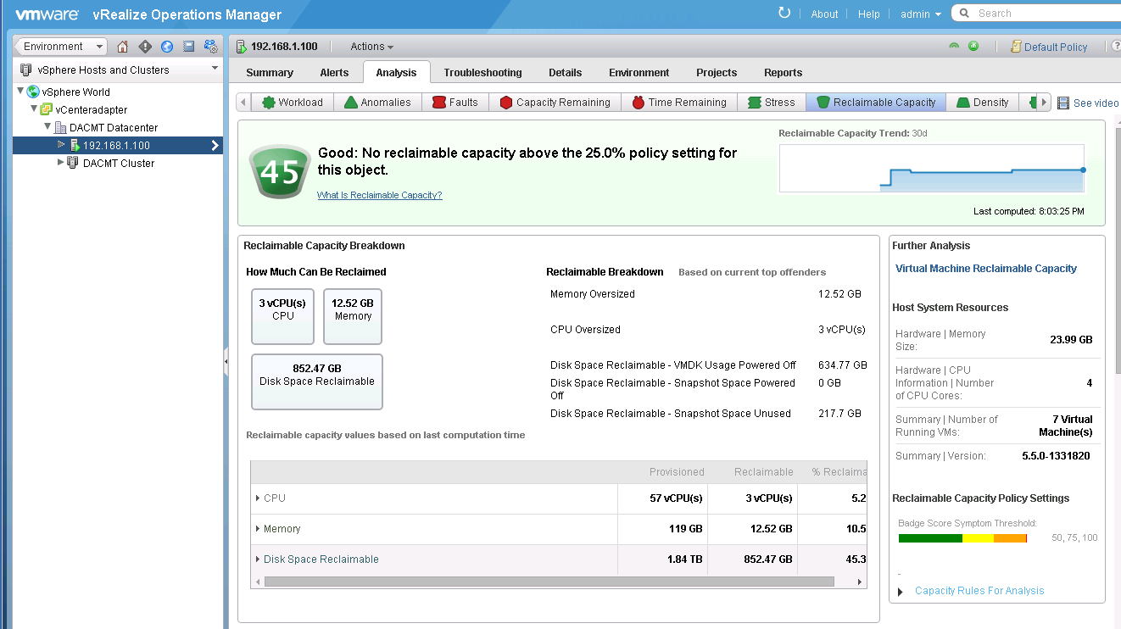Collapse the vCenteradapter tree node
1121x629 pixels.
click(34, 109)
